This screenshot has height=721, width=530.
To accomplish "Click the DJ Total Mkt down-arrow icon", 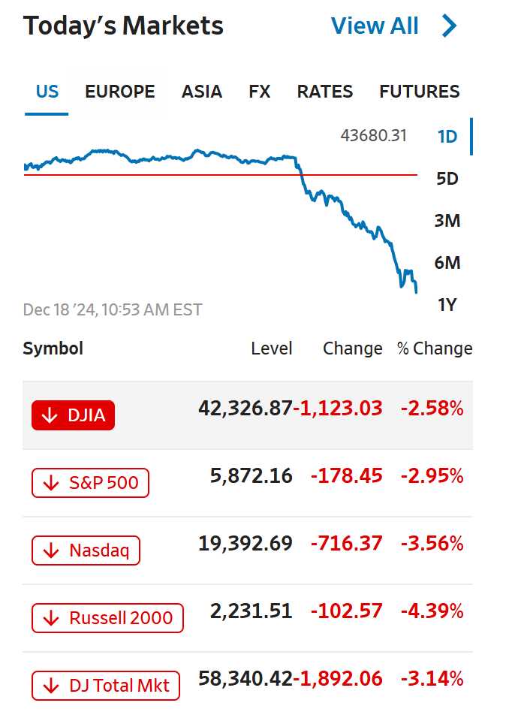I will coord(51,686).
